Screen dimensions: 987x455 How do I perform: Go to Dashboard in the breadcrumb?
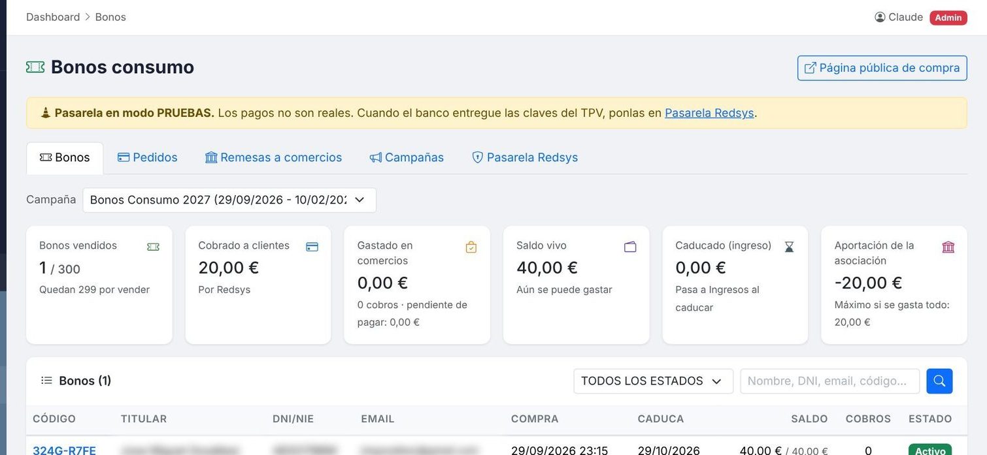53,17
